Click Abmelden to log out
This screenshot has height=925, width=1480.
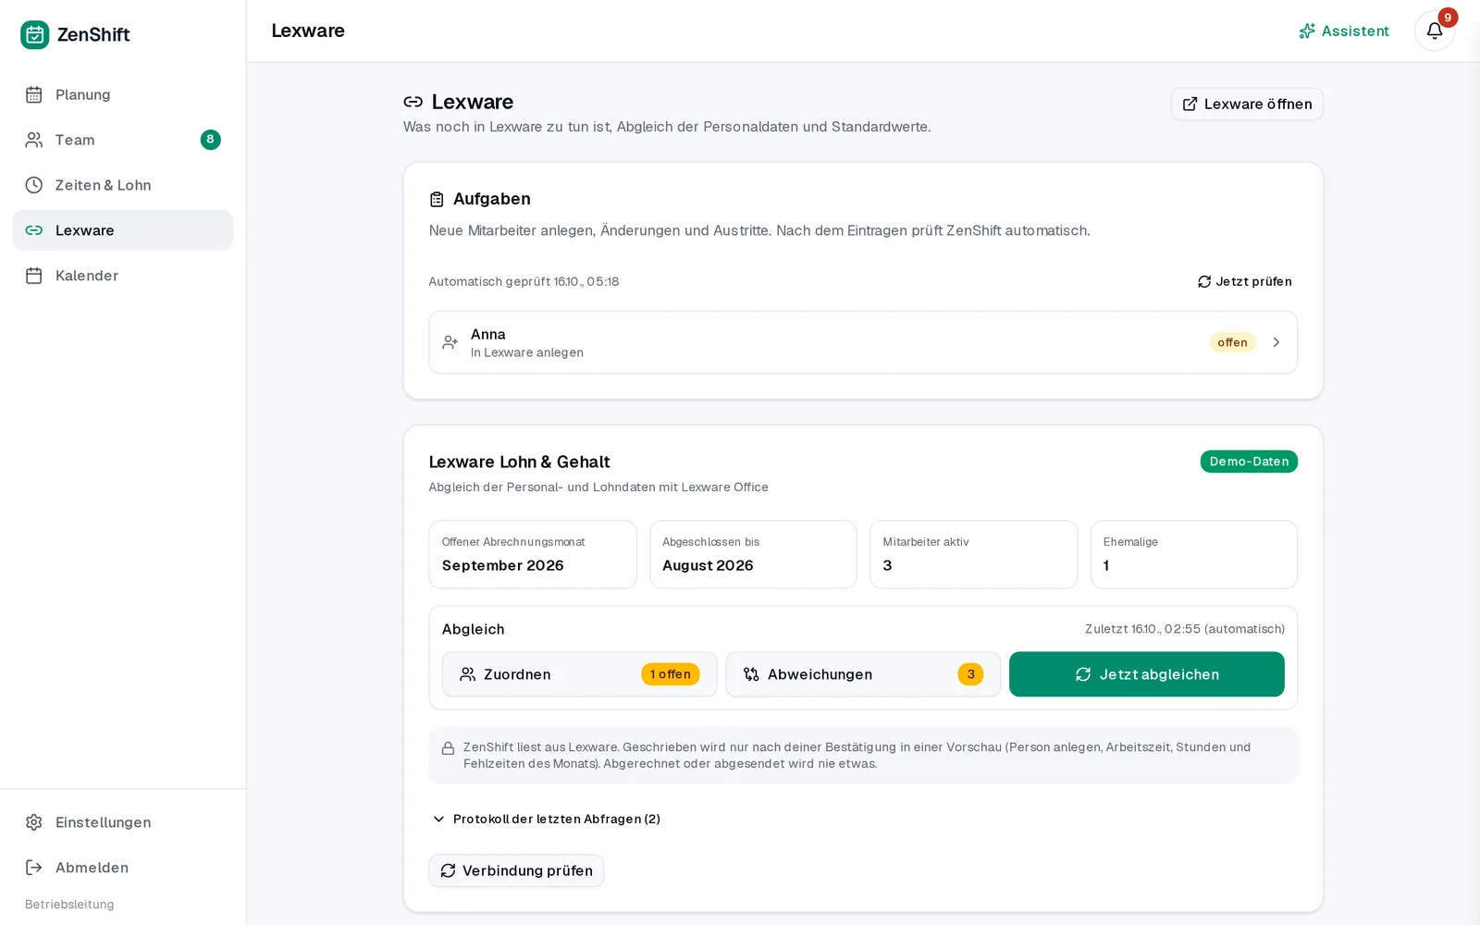point(123,868)
